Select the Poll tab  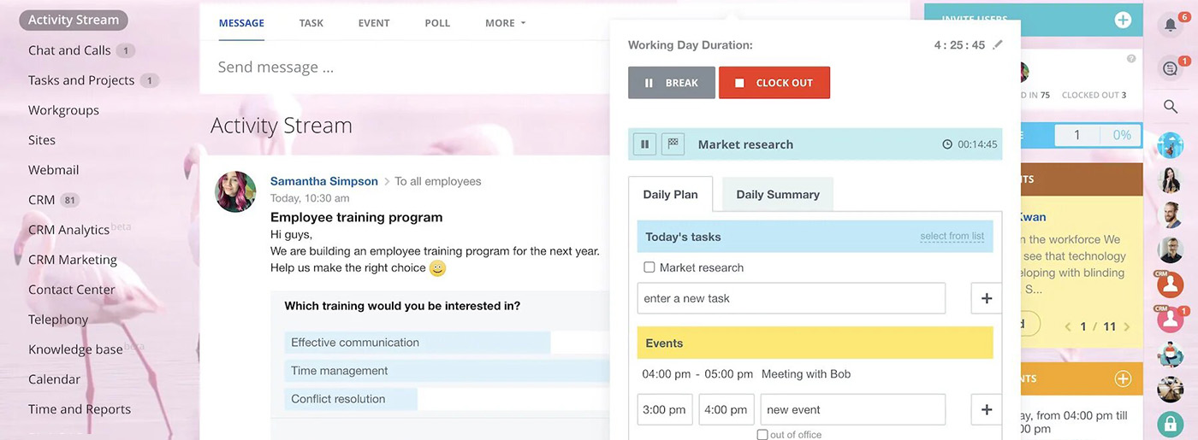(437, 23)
